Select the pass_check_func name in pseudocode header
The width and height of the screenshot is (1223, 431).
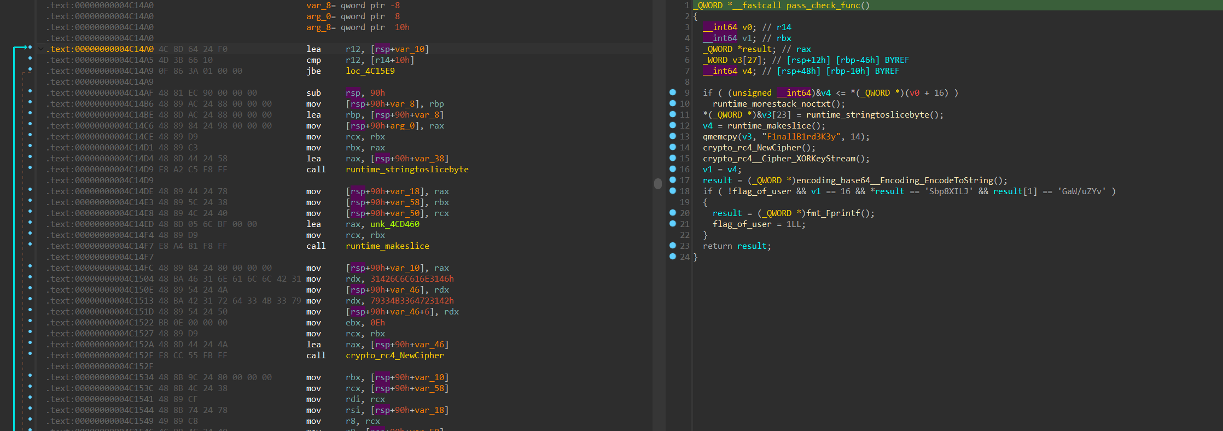coord(823,5)
